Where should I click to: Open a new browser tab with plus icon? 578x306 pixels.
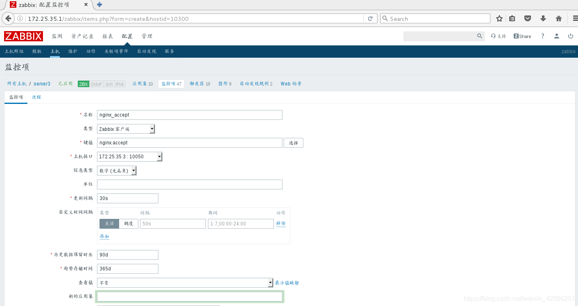click(99, 4)
